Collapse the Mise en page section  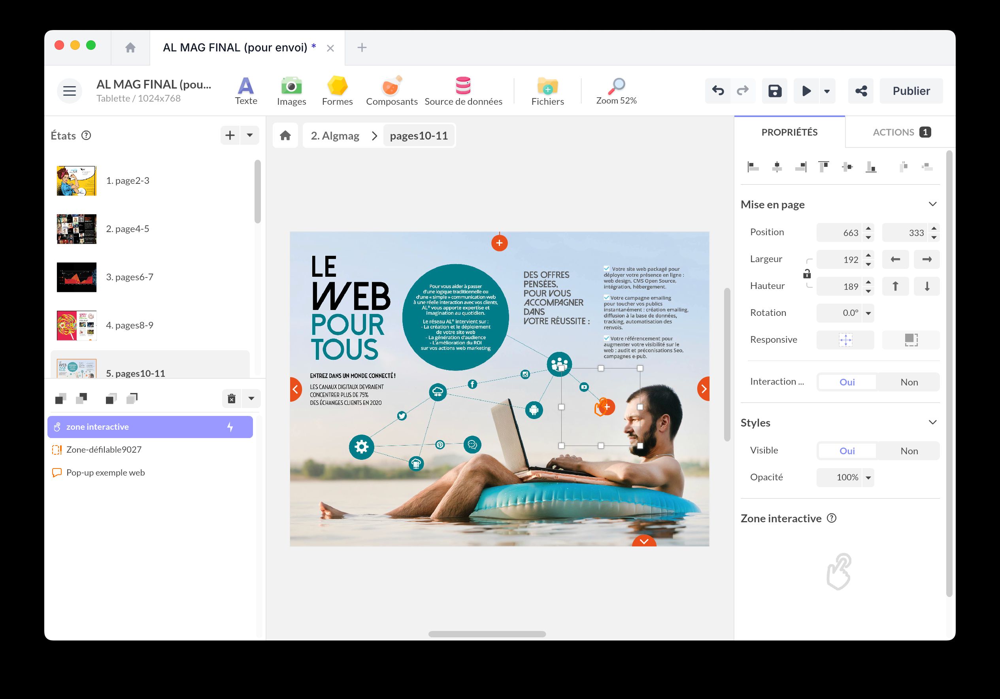[932, 204]
